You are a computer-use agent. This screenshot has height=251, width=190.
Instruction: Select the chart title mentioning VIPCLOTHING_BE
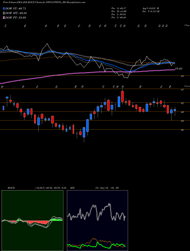click(44, 2)
